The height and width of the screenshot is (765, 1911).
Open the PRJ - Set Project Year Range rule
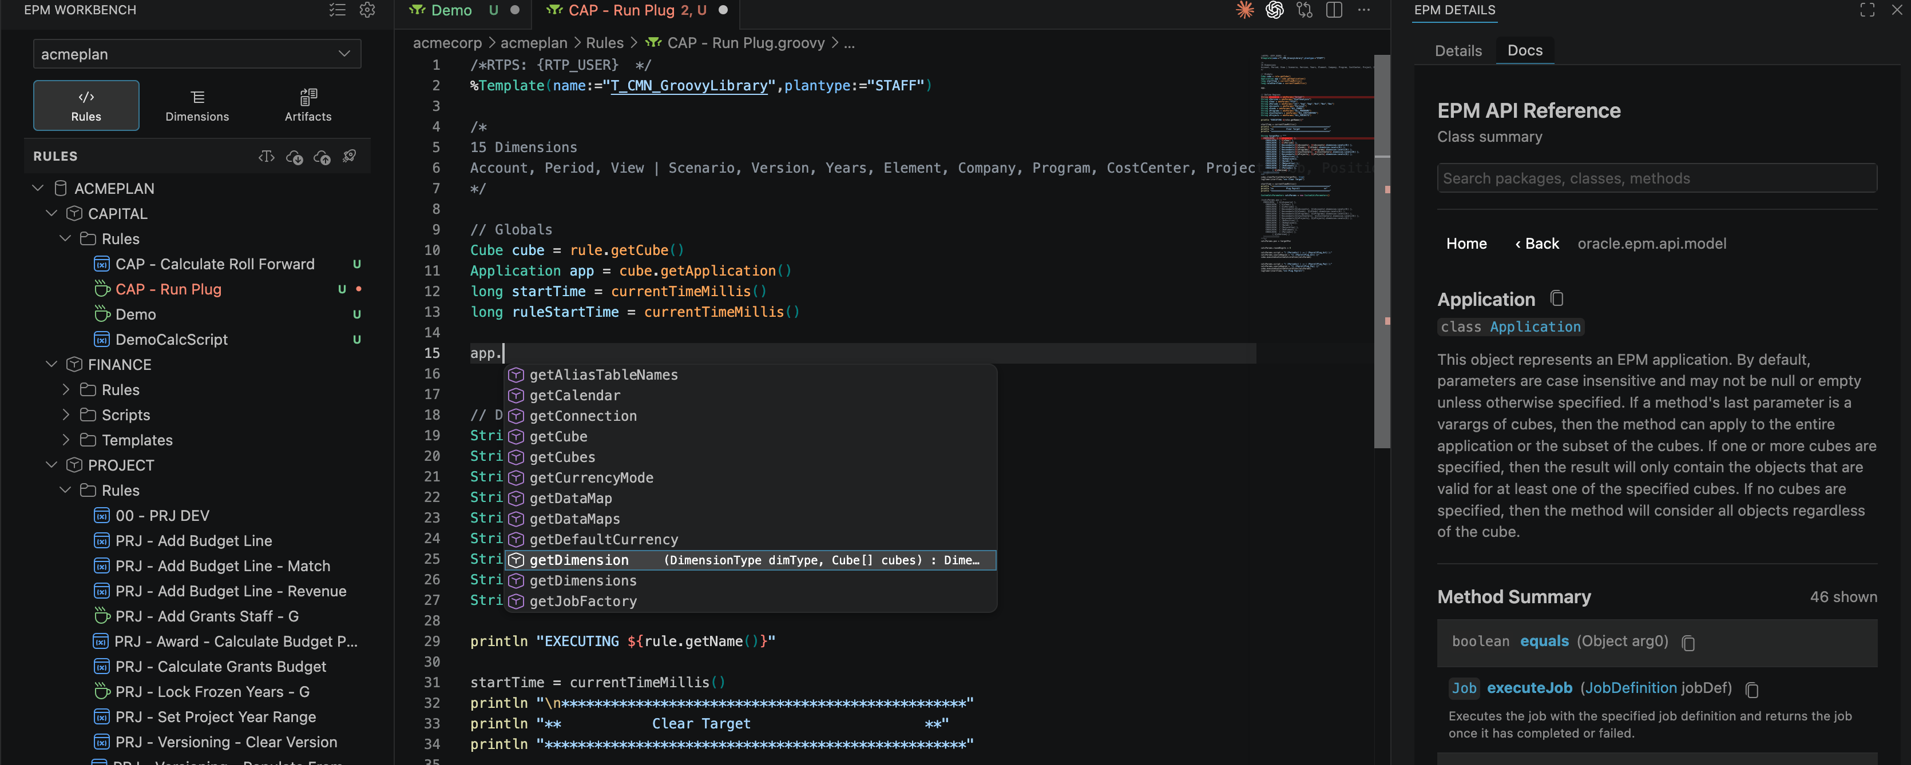(x=215, y=717)
